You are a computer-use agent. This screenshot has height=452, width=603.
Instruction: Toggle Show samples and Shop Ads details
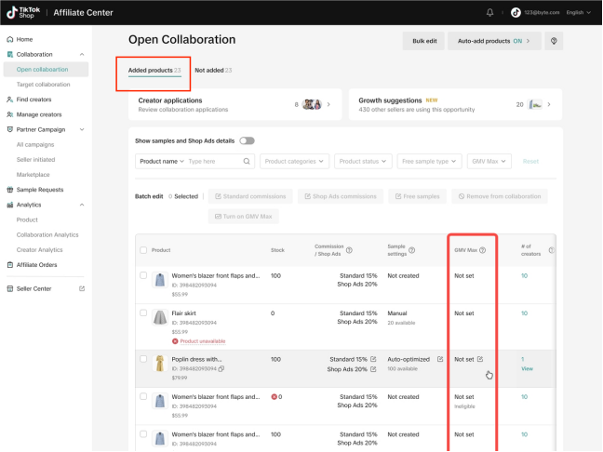(247, 140)
